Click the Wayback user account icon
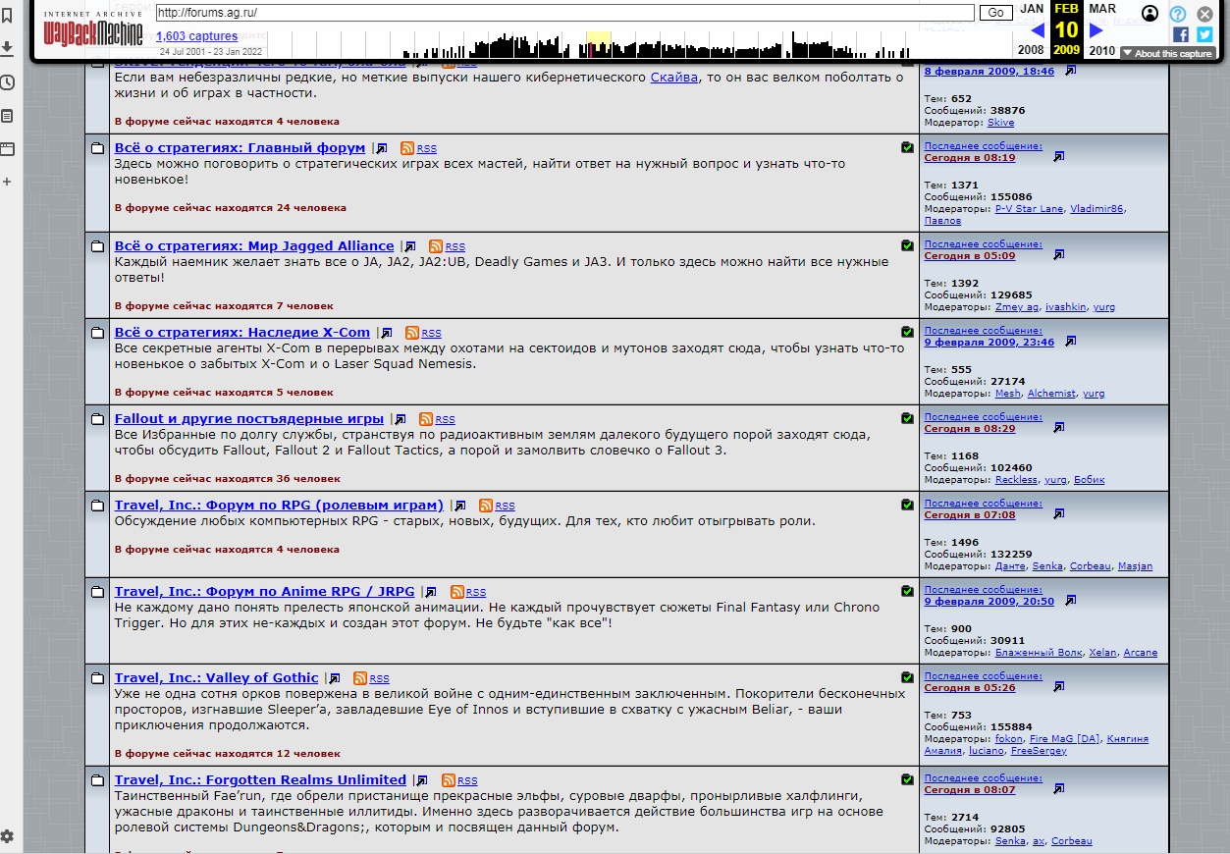Viewport: 1230px width, 854px height. coord(1150,14)
